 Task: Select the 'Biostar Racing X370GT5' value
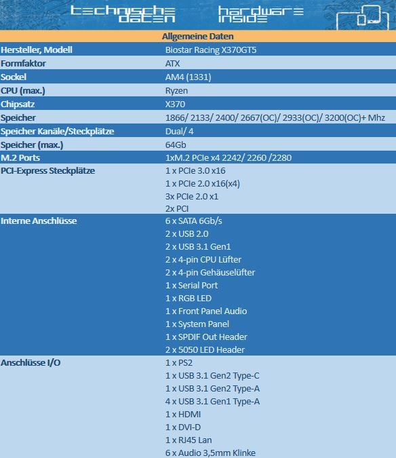(211, 50)
